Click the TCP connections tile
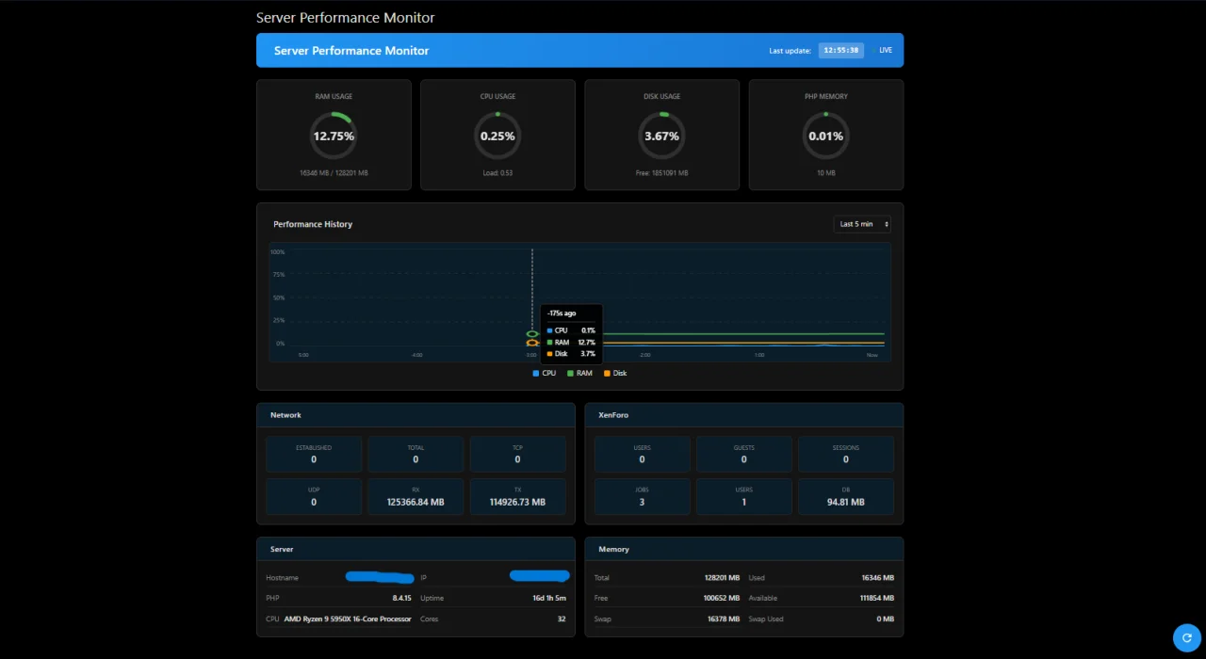The width and height of the screenshot is (1206, 659). pyautogui.click(x=517, y=454)
